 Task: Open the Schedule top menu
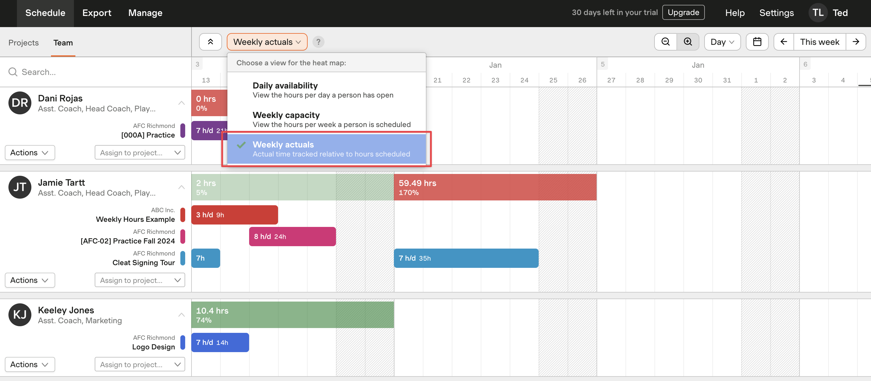tap(45, 13)
